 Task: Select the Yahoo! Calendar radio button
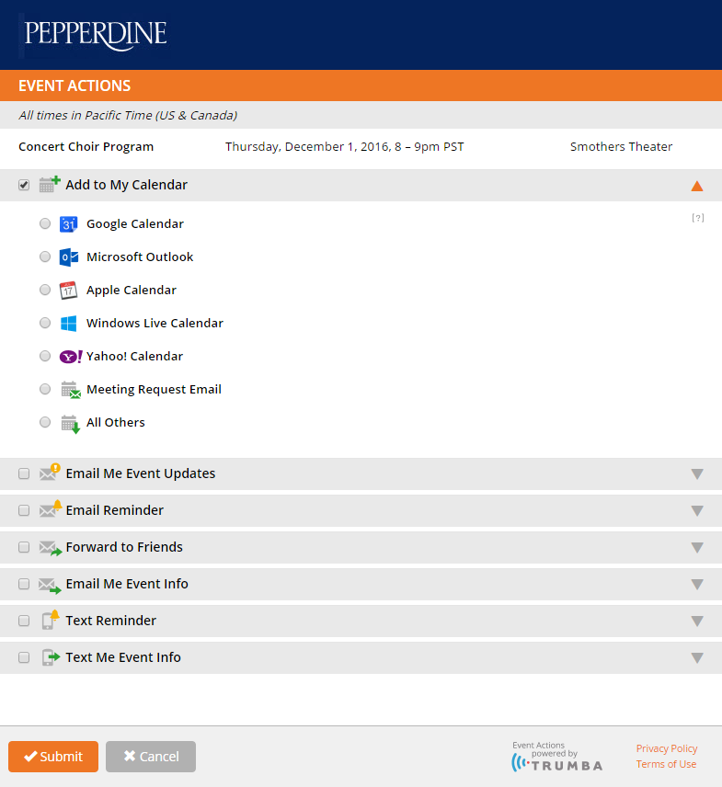point(45,356)
